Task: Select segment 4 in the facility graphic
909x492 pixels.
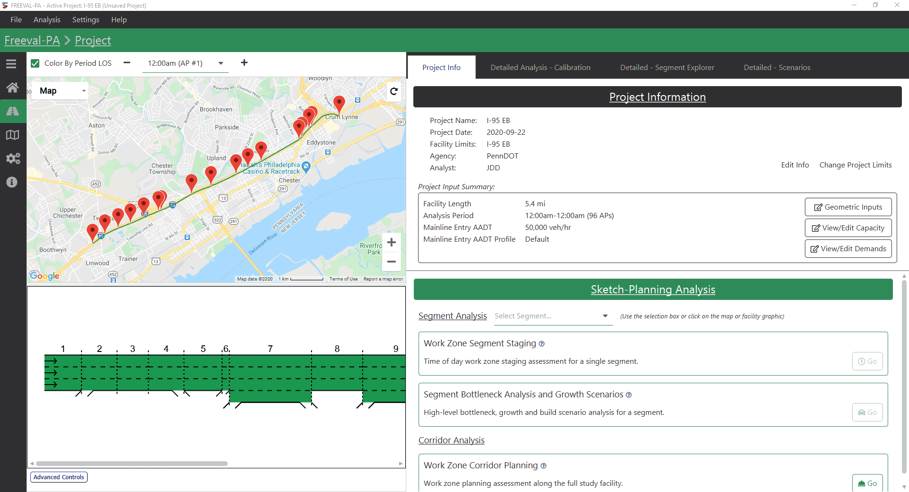Action: tap(166, 373)
